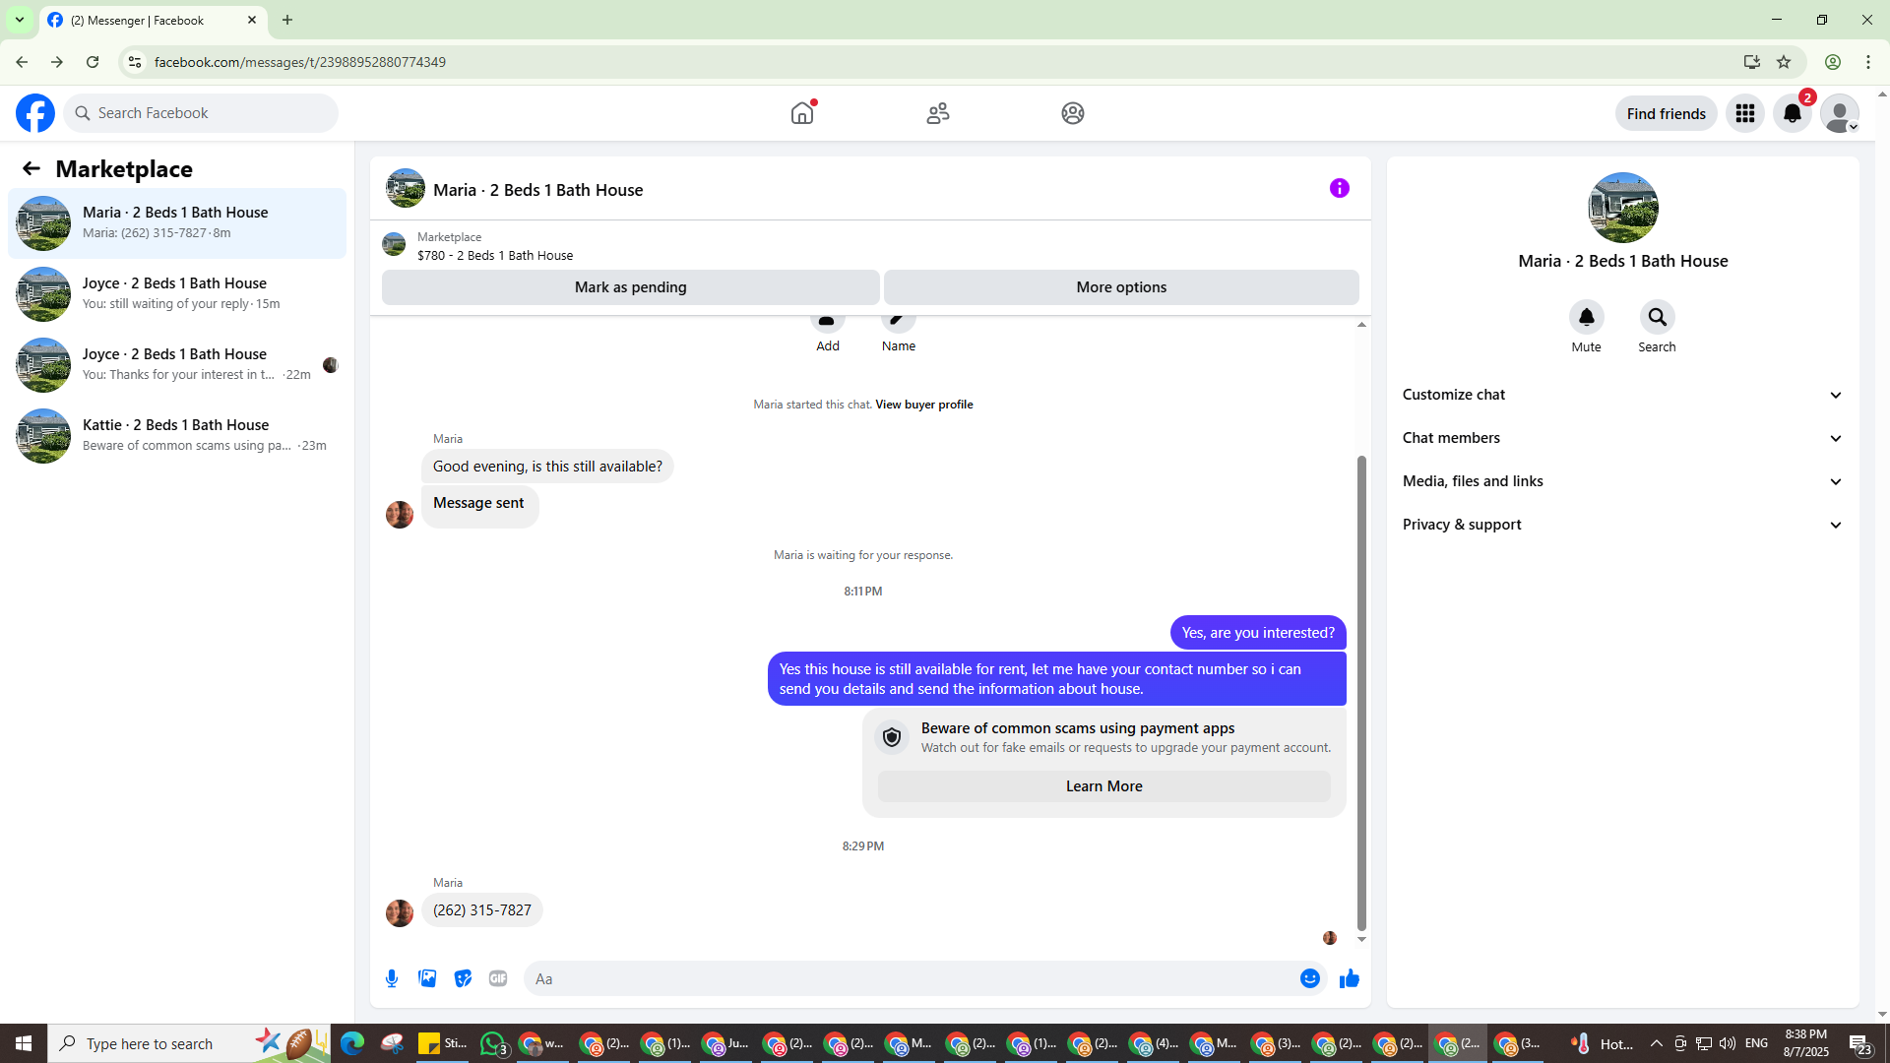The width and height of the screenshot is (1890, 1063).
Task: Open the notifications bell
Action: (1793, 113)
